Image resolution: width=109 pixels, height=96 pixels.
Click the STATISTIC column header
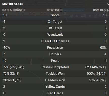tap(55, 10)
